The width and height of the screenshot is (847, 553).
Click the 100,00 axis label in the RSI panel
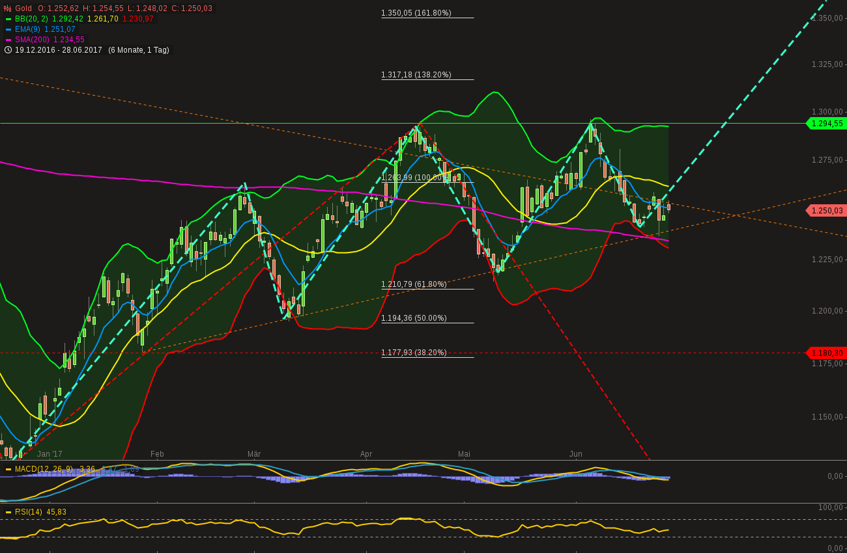[831, 507]
